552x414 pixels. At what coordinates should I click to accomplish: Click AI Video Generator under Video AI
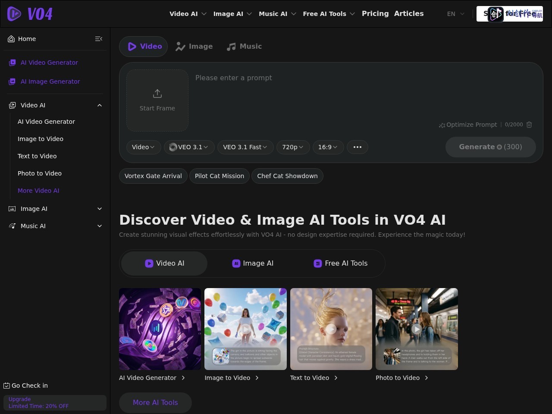click(46, 122)
